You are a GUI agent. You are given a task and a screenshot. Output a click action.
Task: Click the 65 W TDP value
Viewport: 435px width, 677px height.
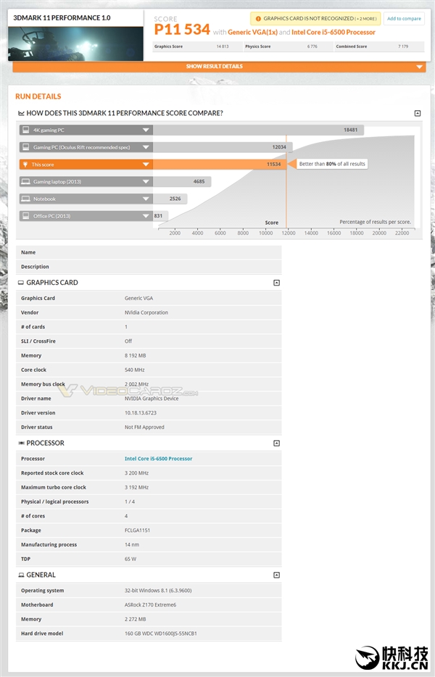pyautogui.click(x=130, y=559)
